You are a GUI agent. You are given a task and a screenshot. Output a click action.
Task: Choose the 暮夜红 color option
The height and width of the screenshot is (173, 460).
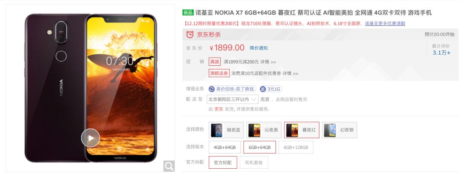click(x=302, y=130)
